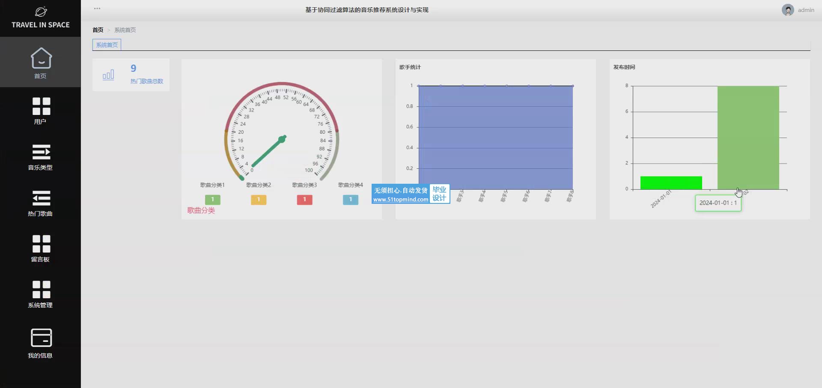The image size is (822, 388).
Task: Open the 音乐类型 list icon
Action: (41, 152)
